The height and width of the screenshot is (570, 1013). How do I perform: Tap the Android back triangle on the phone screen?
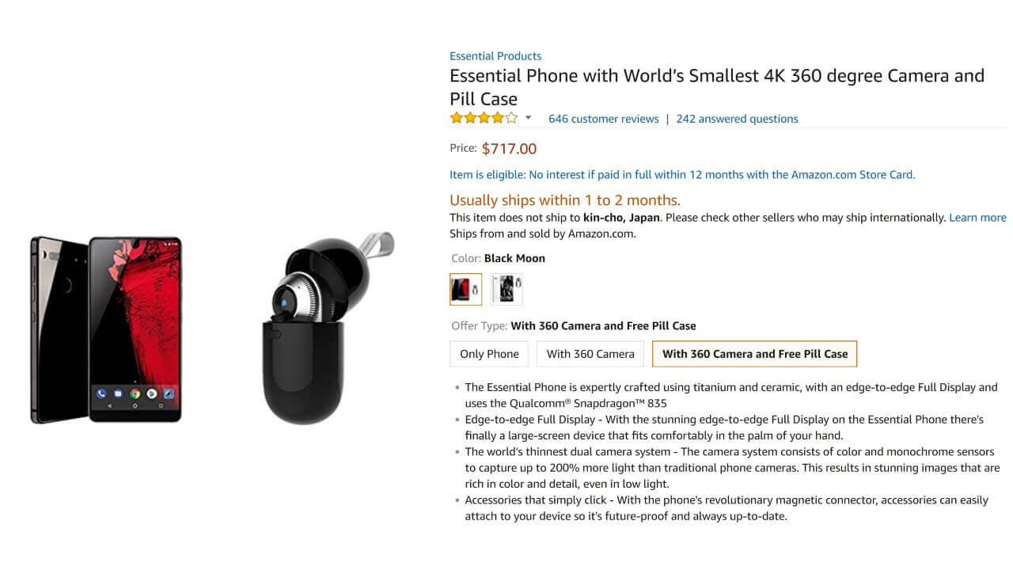click(110, 405)
